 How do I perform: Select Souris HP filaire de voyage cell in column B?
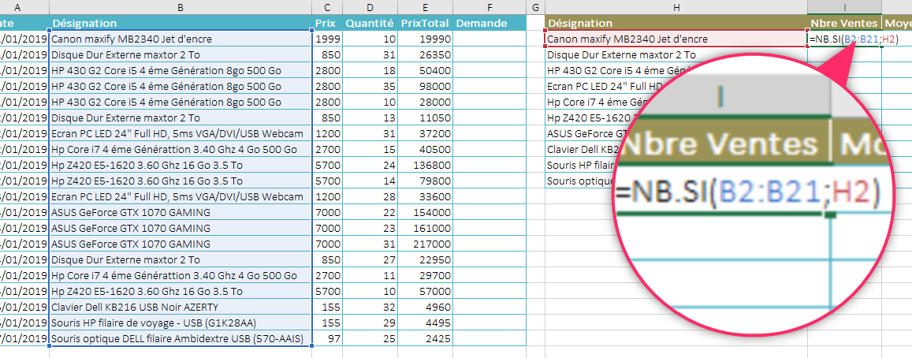181,323
